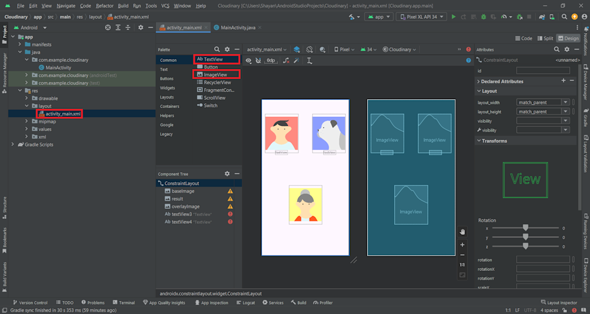This screenshot has height=314, width=590.
Task: Switch to Split view mode
Action: [x=544, y=38]
